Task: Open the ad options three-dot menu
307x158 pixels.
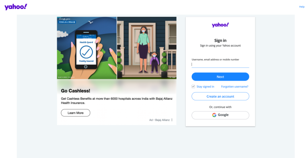Action: tap(172, 120)
